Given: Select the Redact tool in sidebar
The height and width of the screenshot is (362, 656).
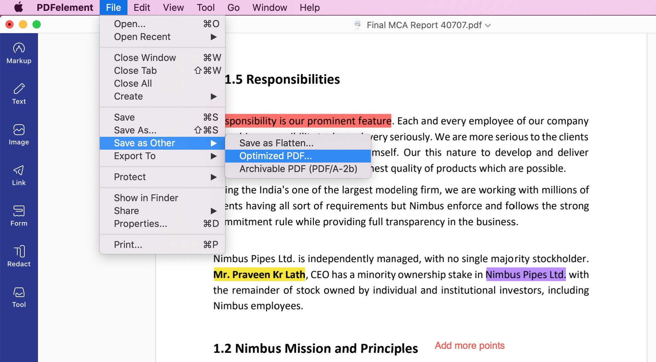Looking at the screenshot, I should click(19, 257).
